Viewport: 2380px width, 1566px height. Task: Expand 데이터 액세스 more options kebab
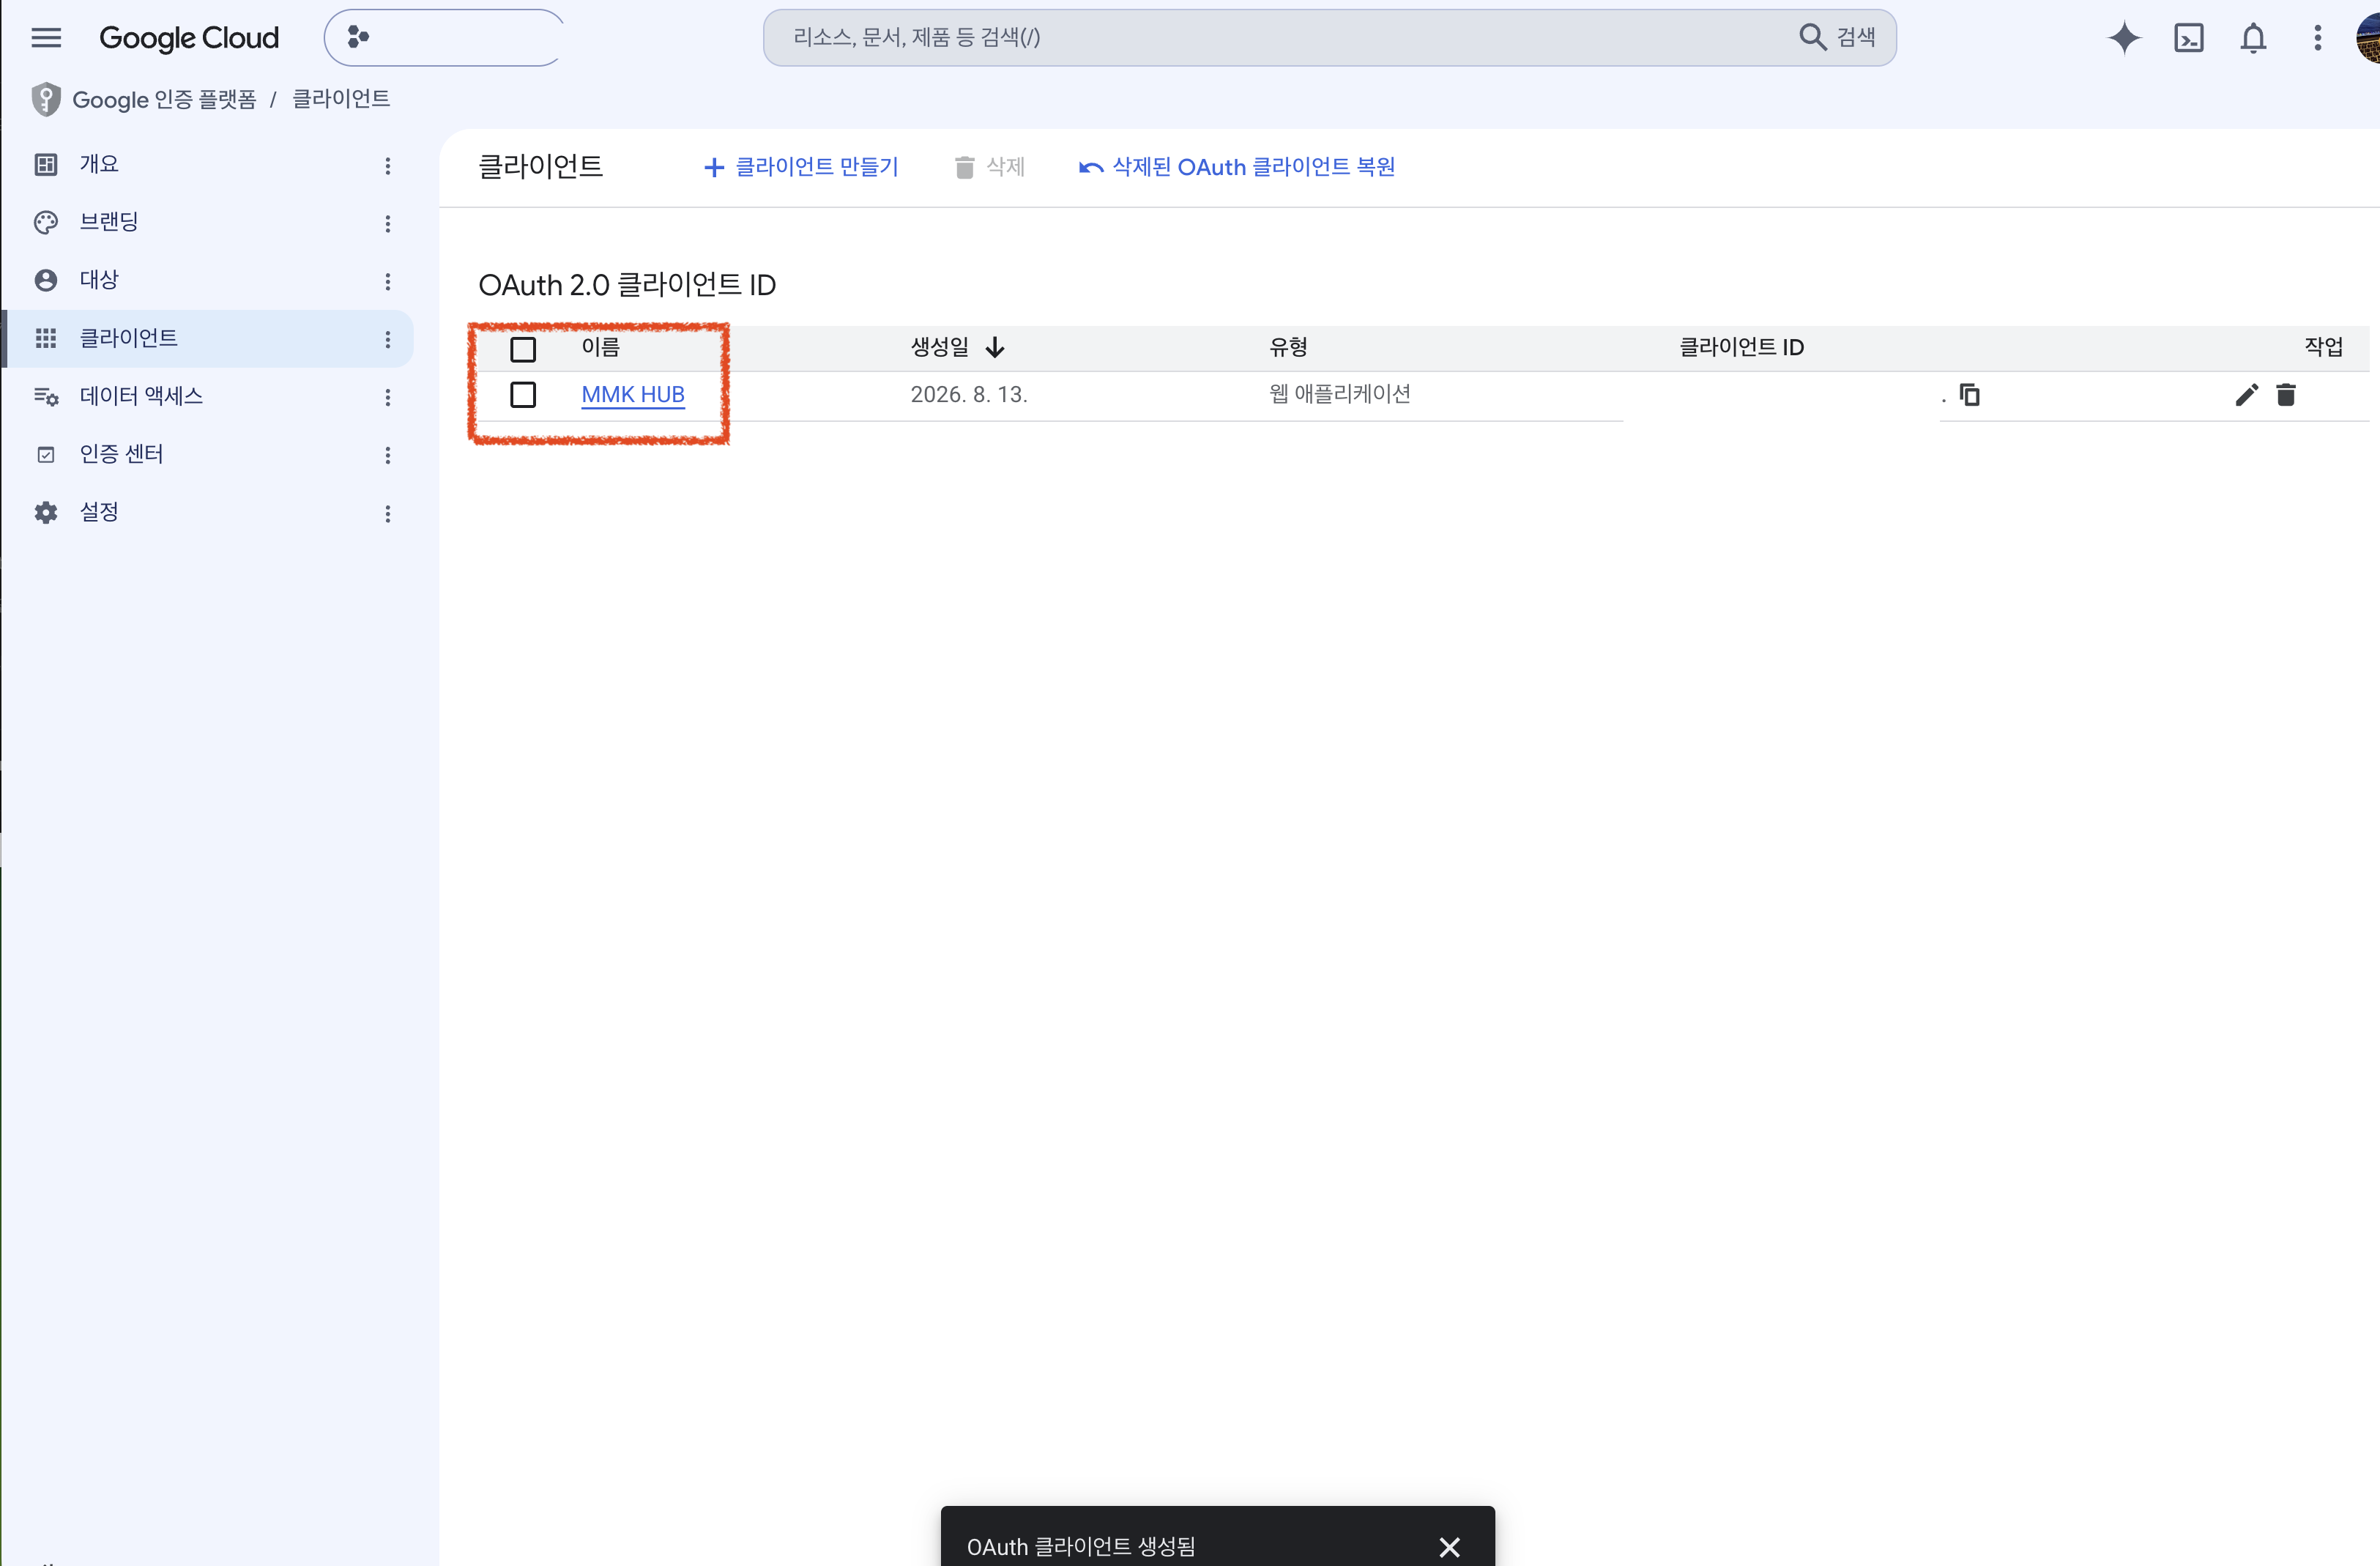388,398
